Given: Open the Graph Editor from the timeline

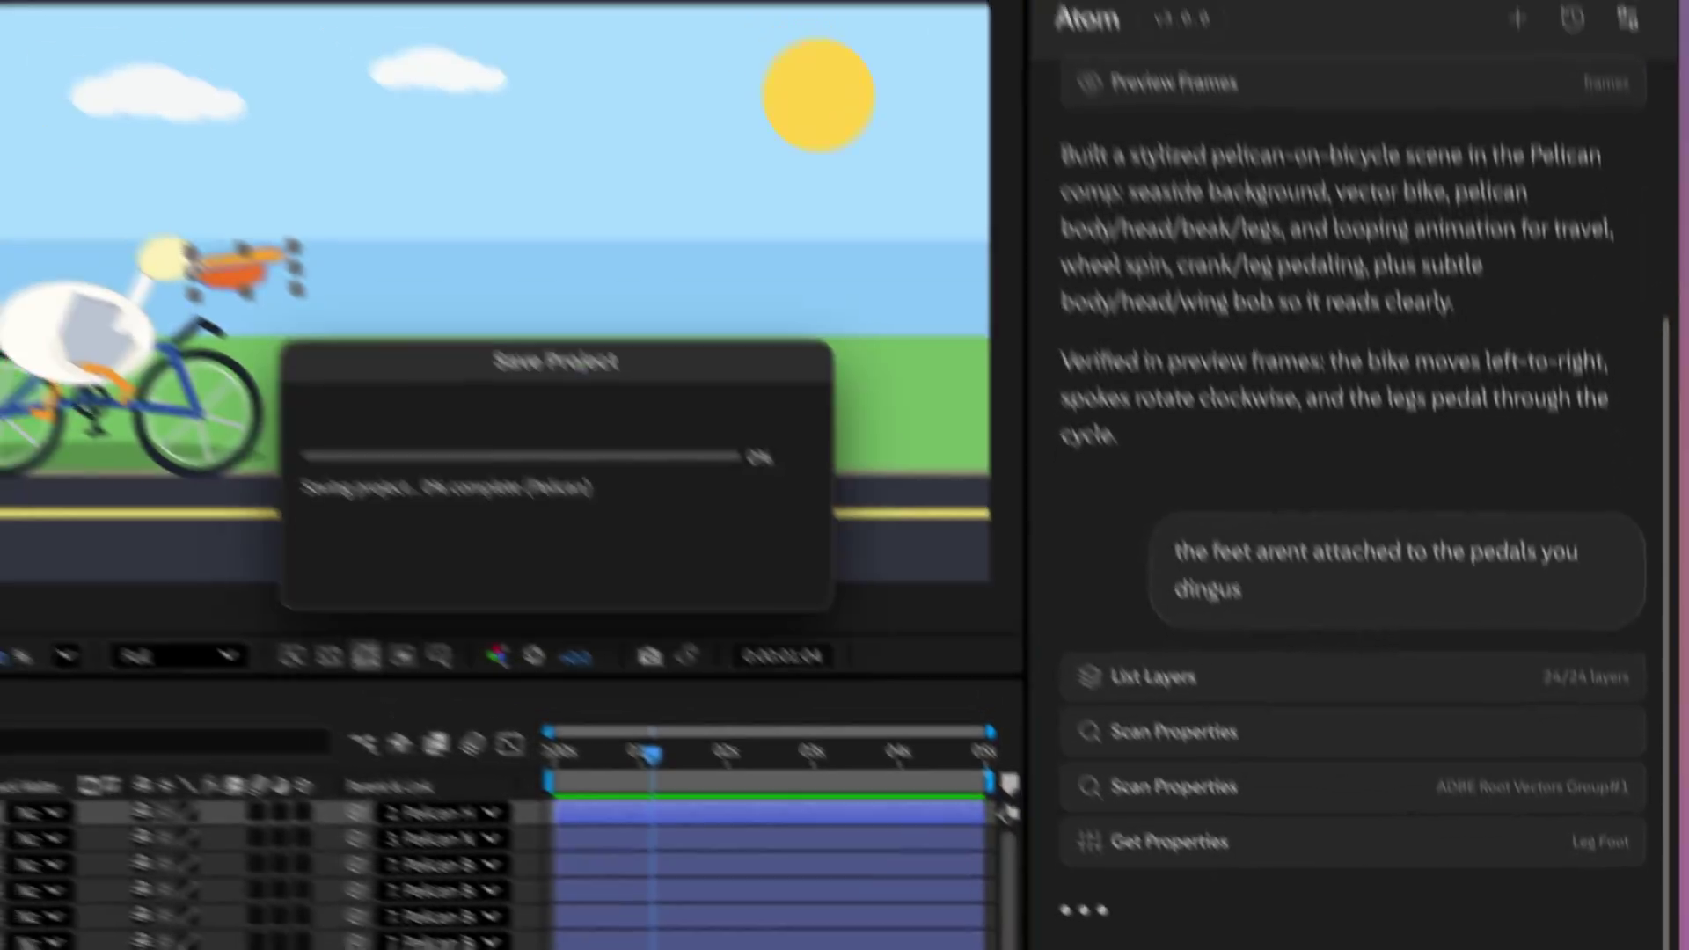Looking at the screenshot, I should click(509, 744).
